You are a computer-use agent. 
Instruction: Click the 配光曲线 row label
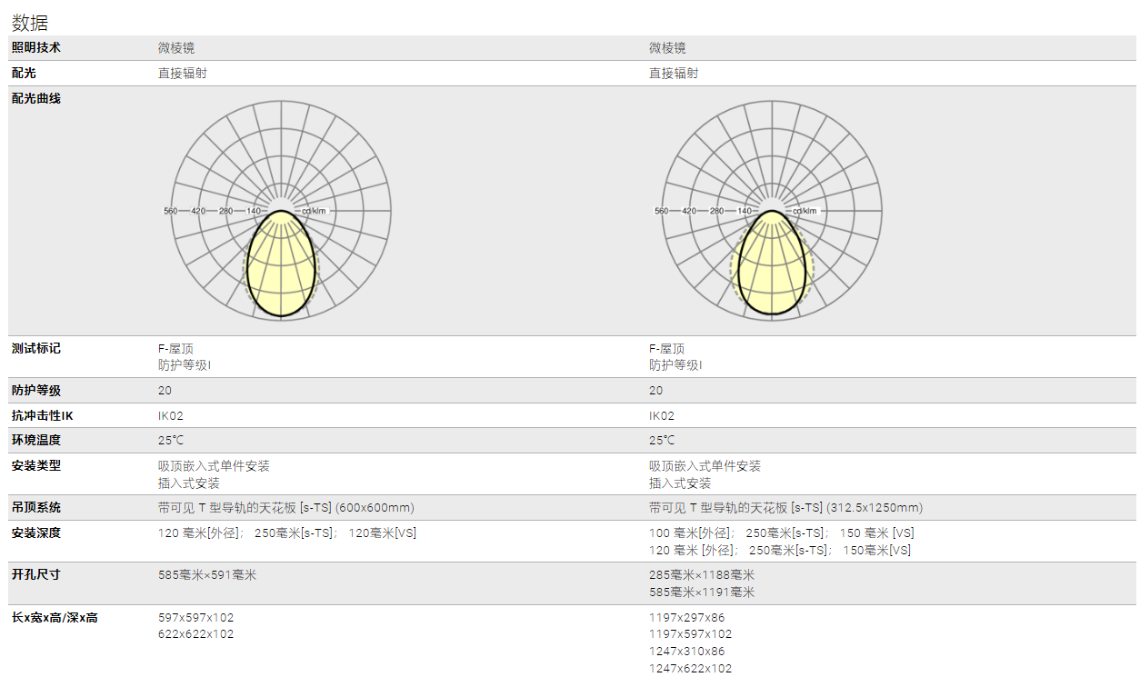36,98
